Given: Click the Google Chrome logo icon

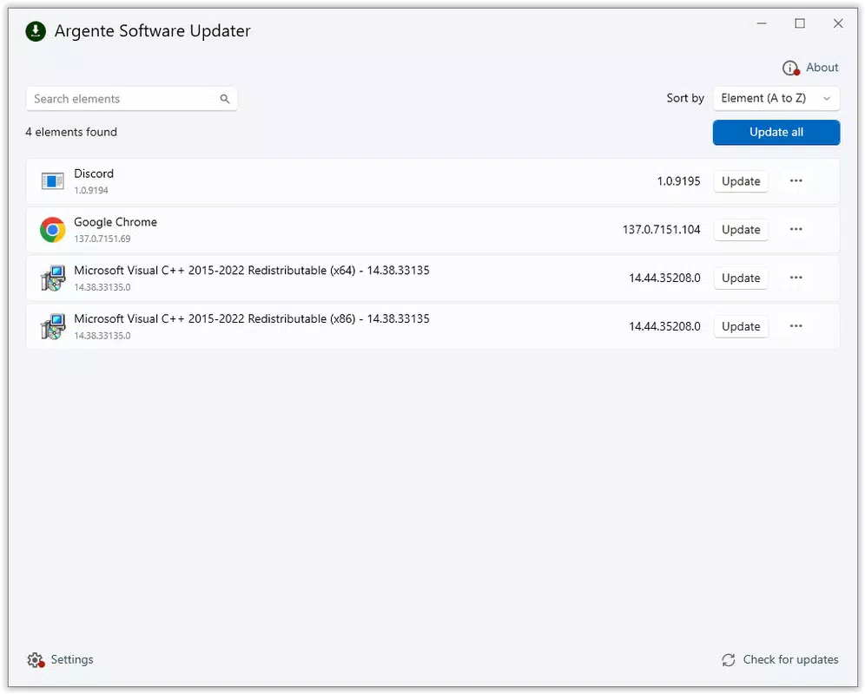Looking at the screenshot, I should pos(52,229).
